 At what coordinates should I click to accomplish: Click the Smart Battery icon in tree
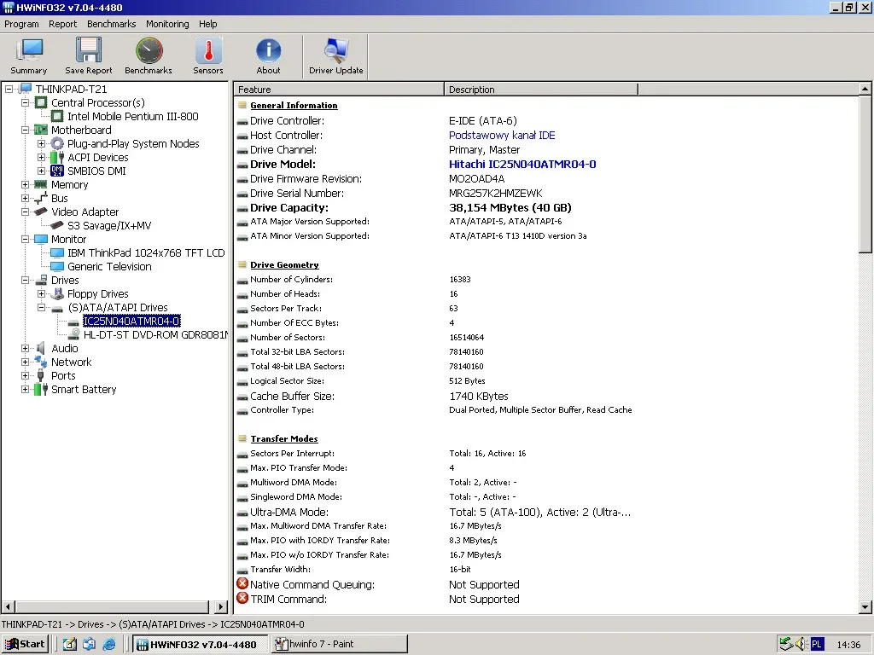point(41,389)
